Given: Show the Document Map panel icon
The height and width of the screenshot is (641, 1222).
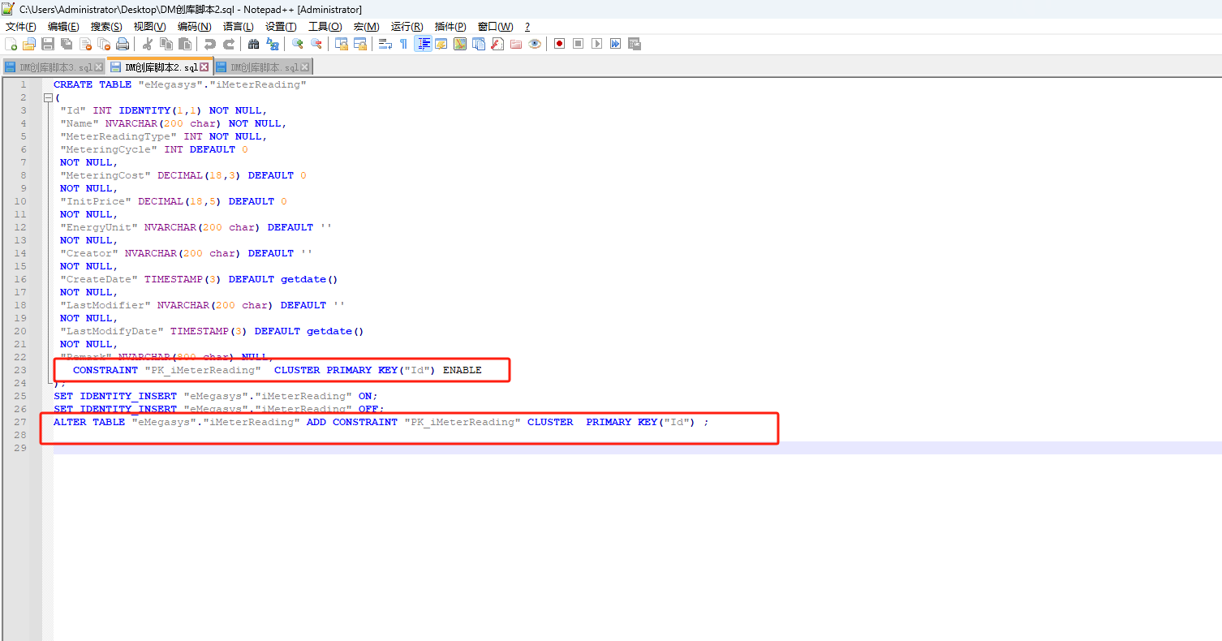Looking at the screenshot, I should click(x=460, y=44).
